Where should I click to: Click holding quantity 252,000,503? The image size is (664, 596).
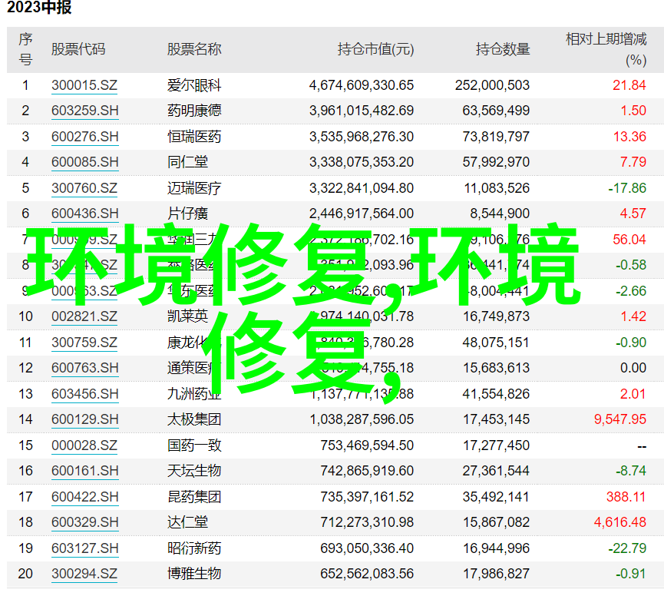[x=493, y=85]
